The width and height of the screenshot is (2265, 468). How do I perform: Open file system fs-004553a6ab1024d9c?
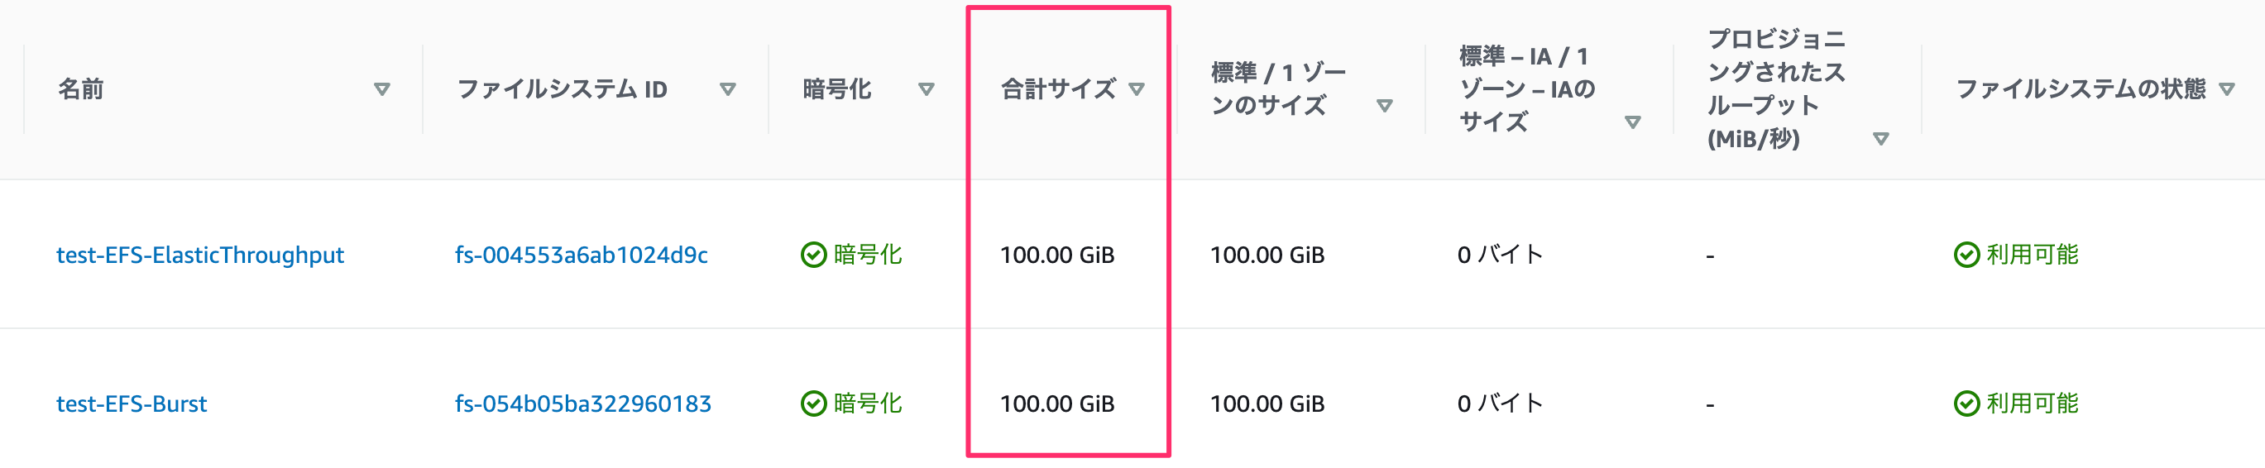[582, 255]
